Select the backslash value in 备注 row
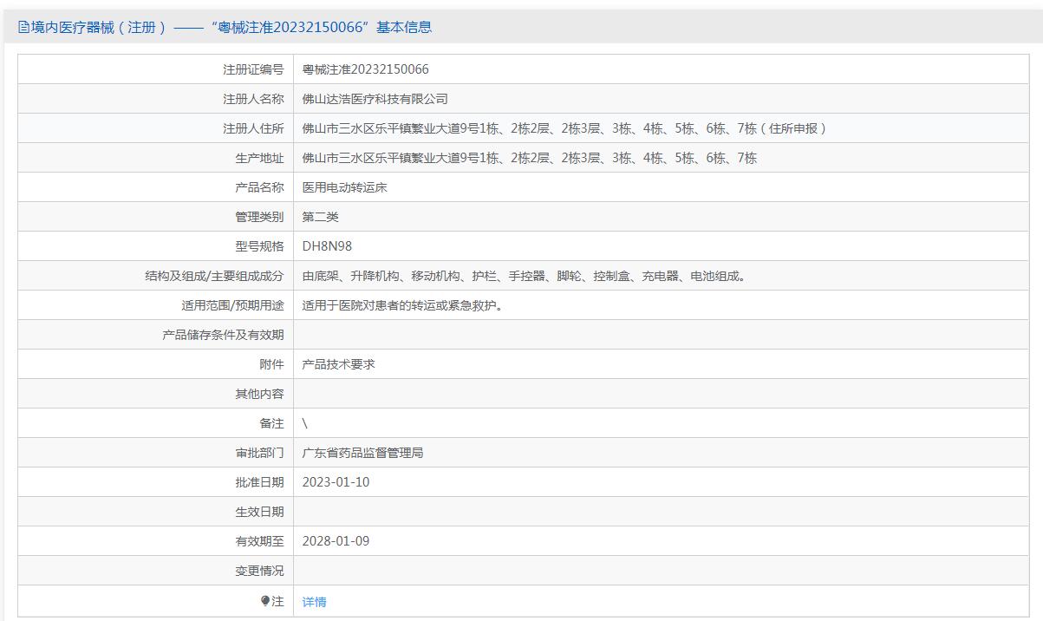 [x=305, y=423]
